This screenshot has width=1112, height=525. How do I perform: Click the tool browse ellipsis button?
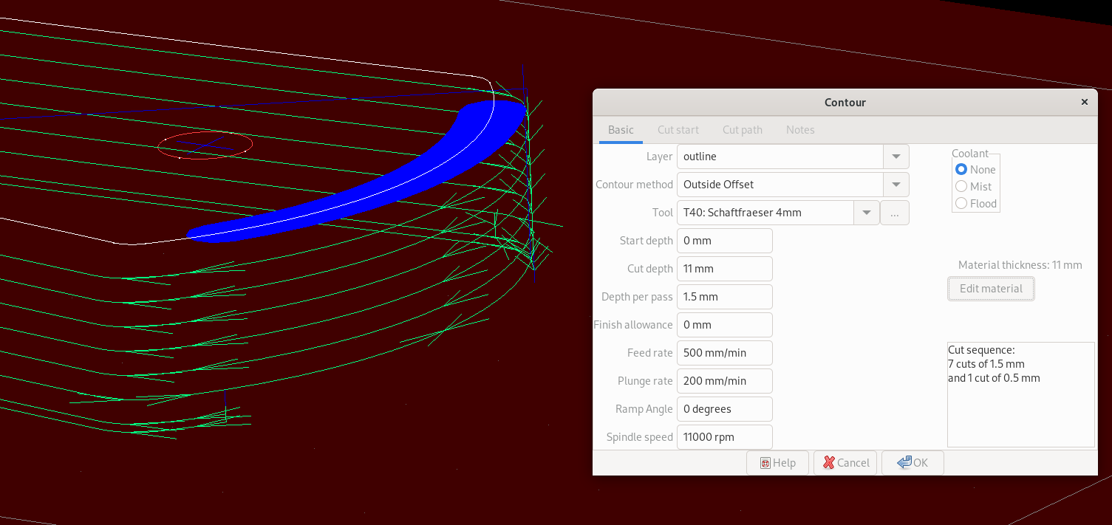894,213
